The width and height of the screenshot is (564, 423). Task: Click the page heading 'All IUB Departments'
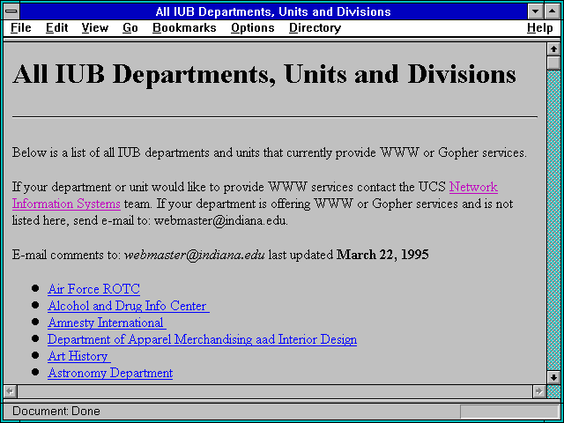pos(264,74)
